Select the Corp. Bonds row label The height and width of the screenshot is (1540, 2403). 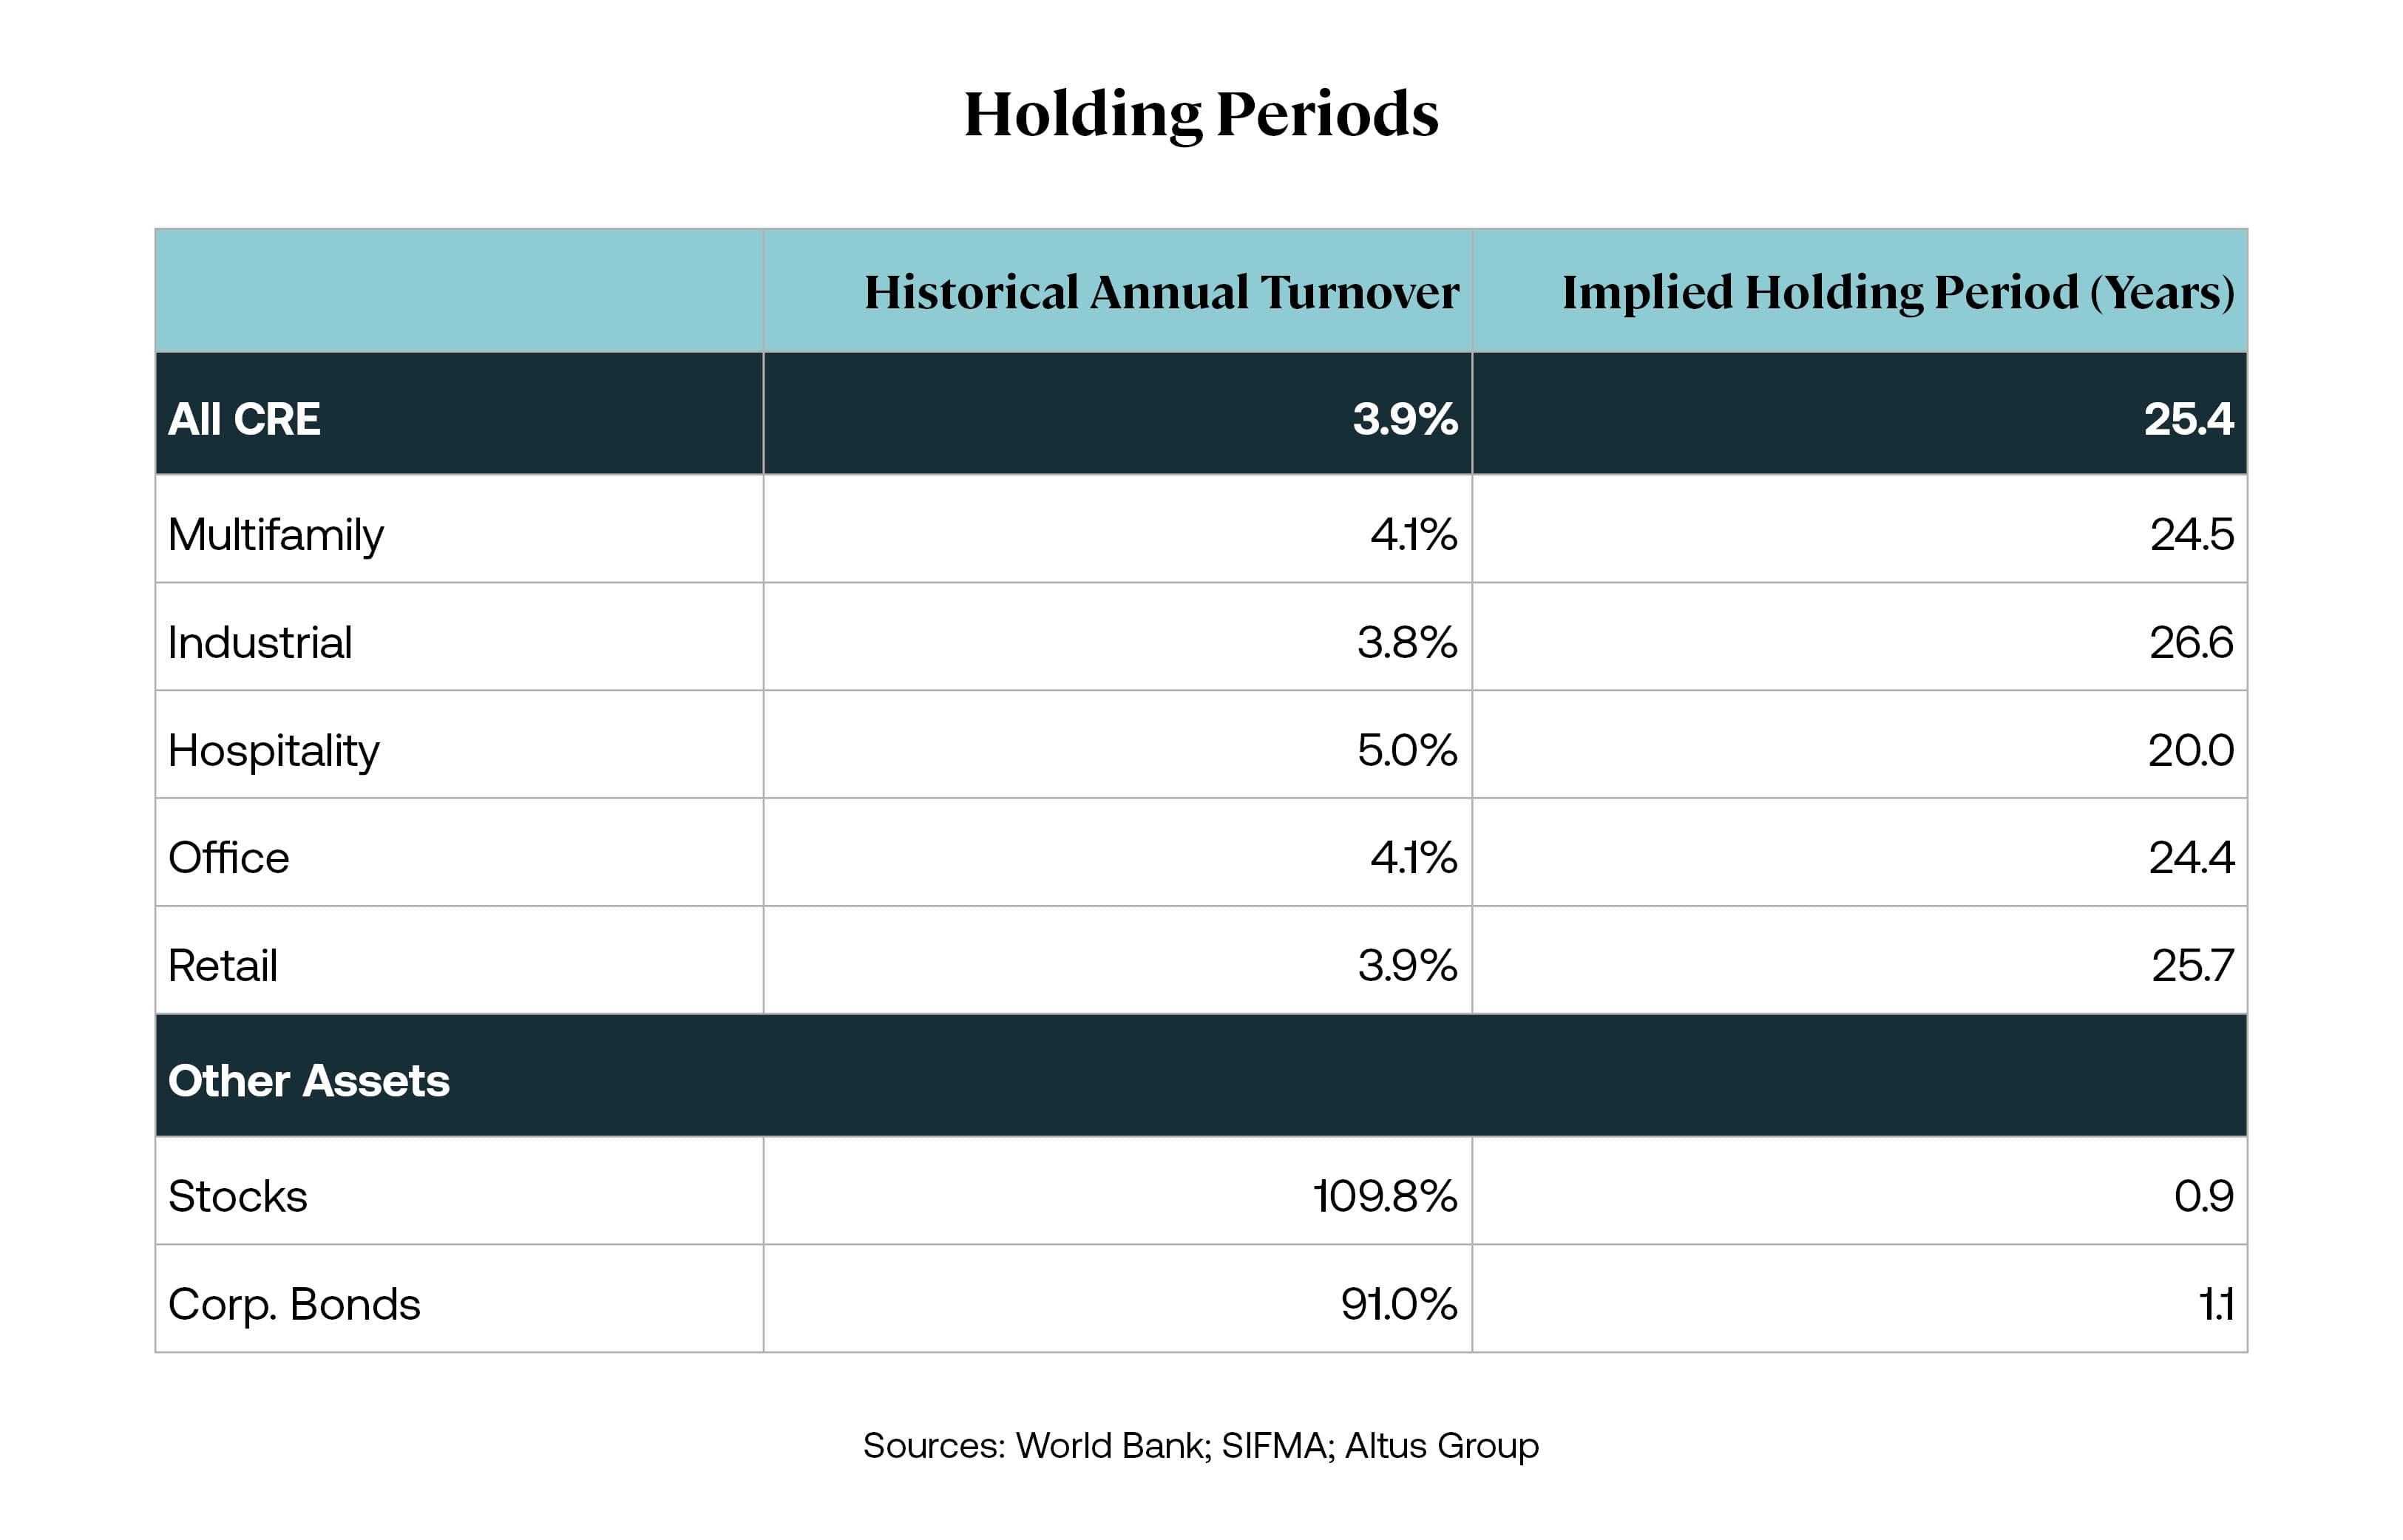pyautogui.click(x=294, y=1304)
